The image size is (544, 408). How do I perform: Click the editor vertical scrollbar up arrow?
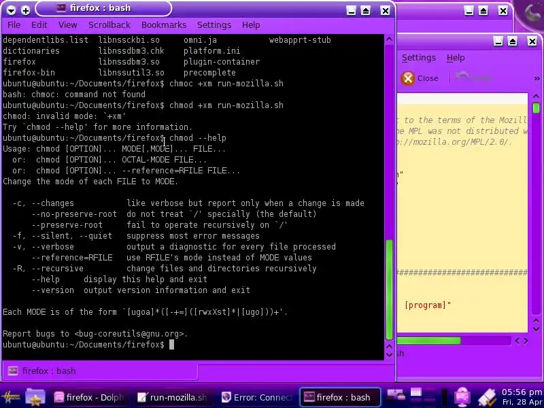pos(536,96)
